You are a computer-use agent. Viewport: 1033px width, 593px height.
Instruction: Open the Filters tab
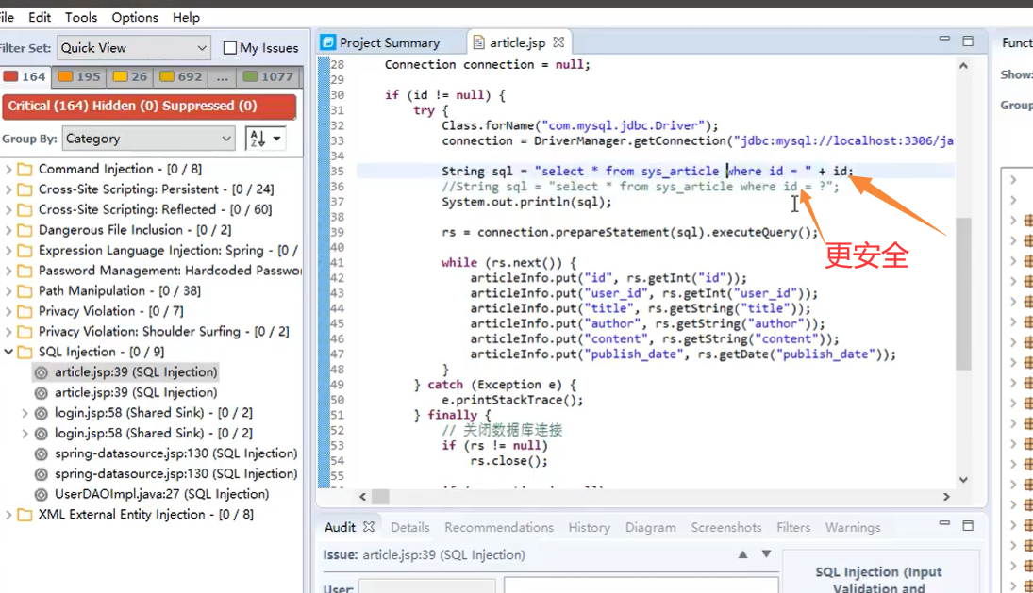click(793, 527)
